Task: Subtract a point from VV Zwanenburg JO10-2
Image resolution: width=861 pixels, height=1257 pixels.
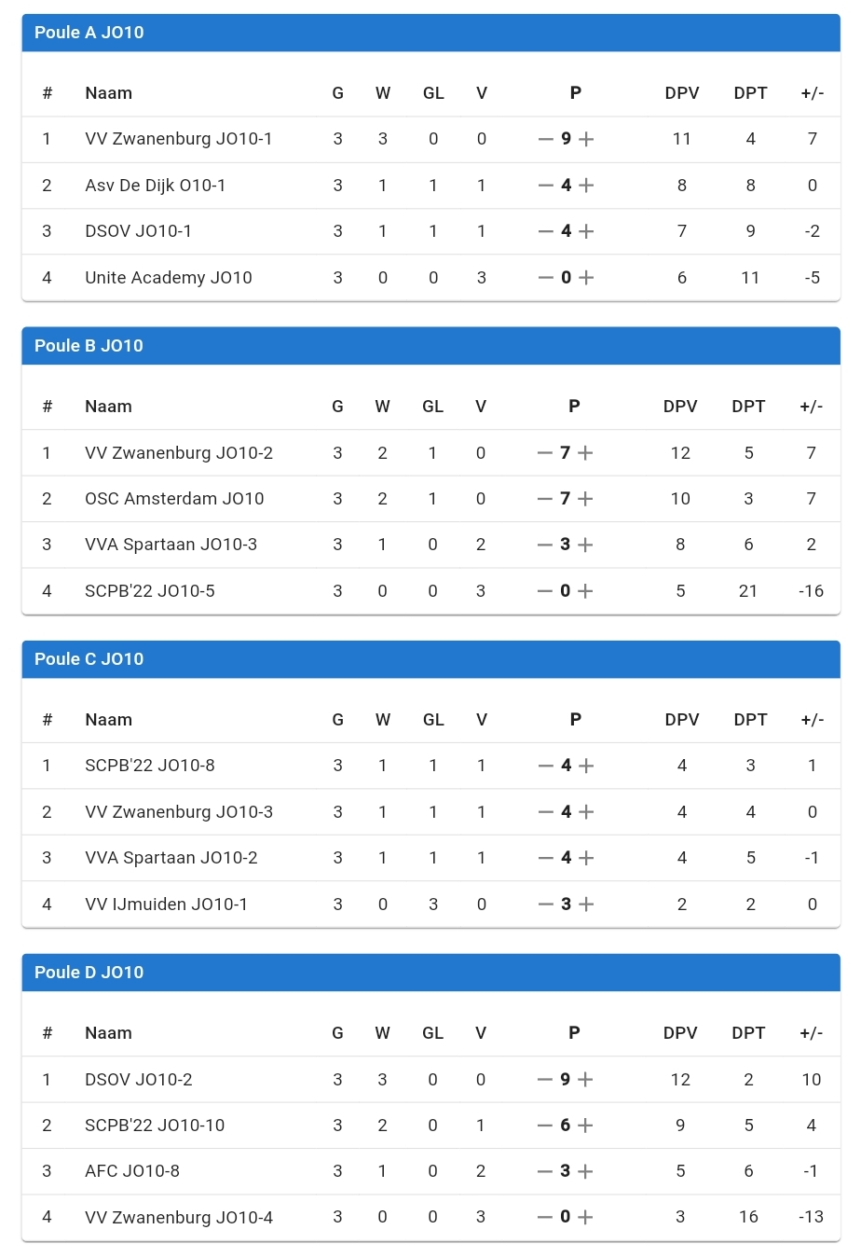Action: [x=545, y=453]
